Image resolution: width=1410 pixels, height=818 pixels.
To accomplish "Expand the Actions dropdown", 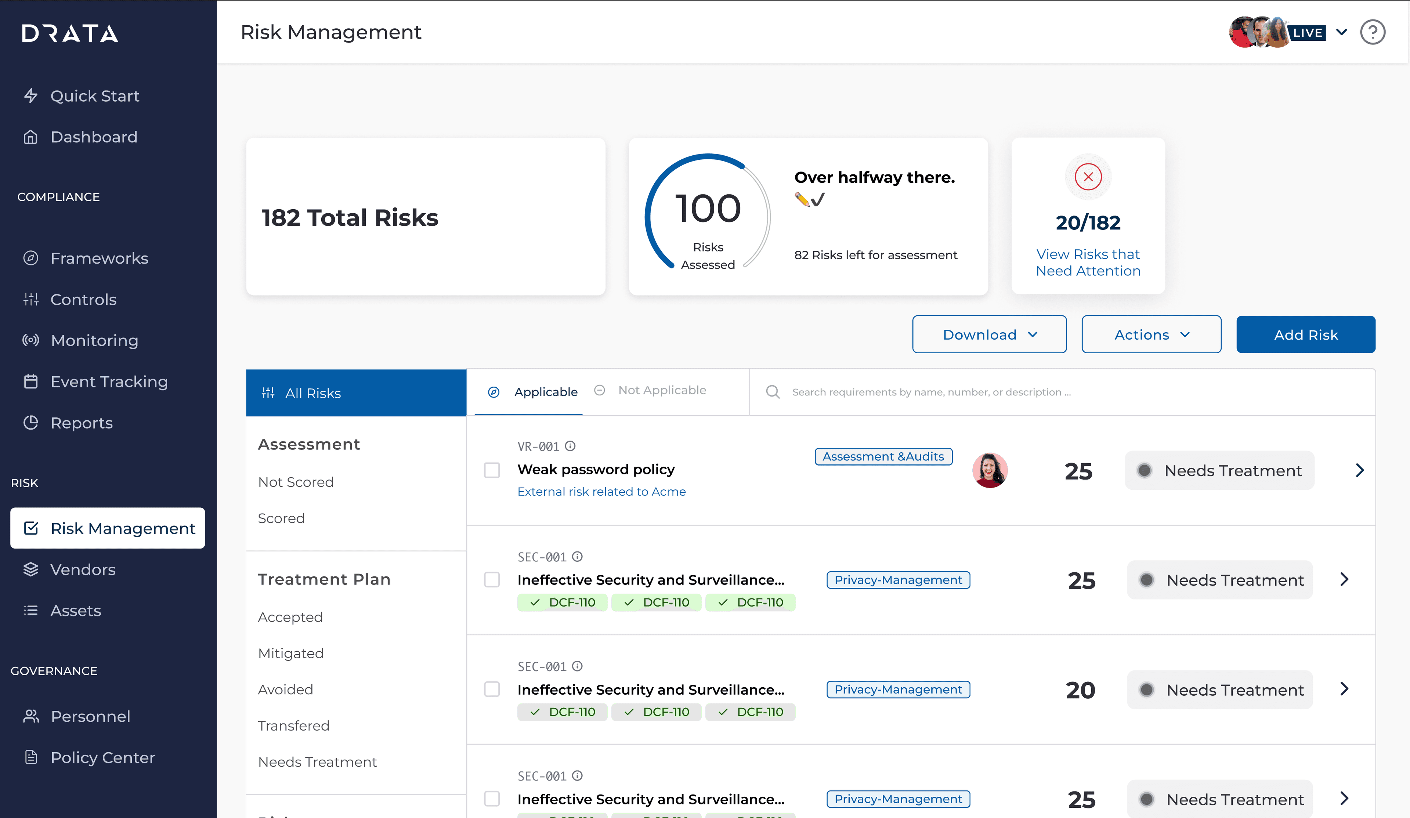I will 1151,334.
